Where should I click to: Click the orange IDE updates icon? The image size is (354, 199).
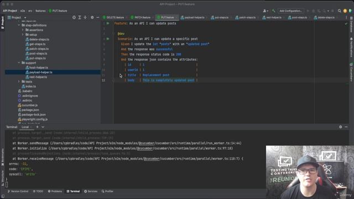(345, 11)
